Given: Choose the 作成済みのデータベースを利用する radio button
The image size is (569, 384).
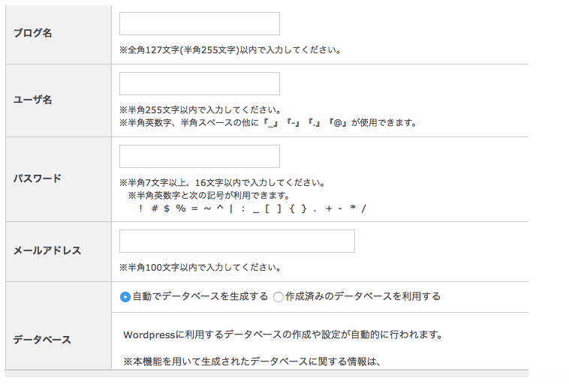Looking at the screenshot, I should click(278, 297).
